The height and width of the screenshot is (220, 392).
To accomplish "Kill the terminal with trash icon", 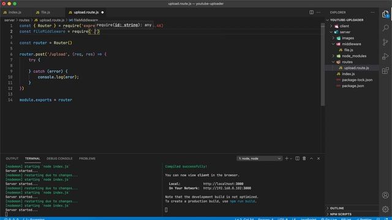I will pos(304,158).
